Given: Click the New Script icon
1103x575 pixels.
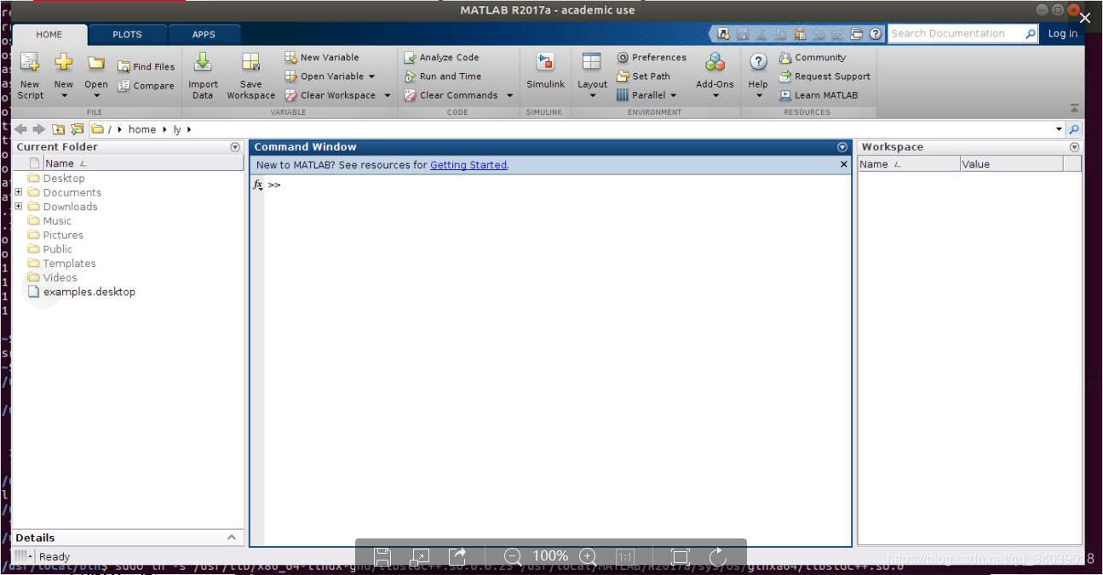Looking at the screenshot, I should [30, 63].
